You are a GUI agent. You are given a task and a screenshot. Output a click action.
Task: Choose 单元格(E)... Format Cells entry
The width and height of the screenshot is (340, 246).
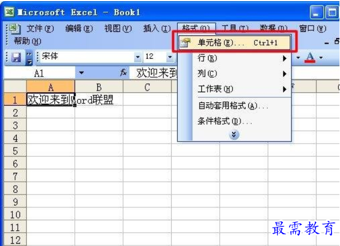click(234, 42)
